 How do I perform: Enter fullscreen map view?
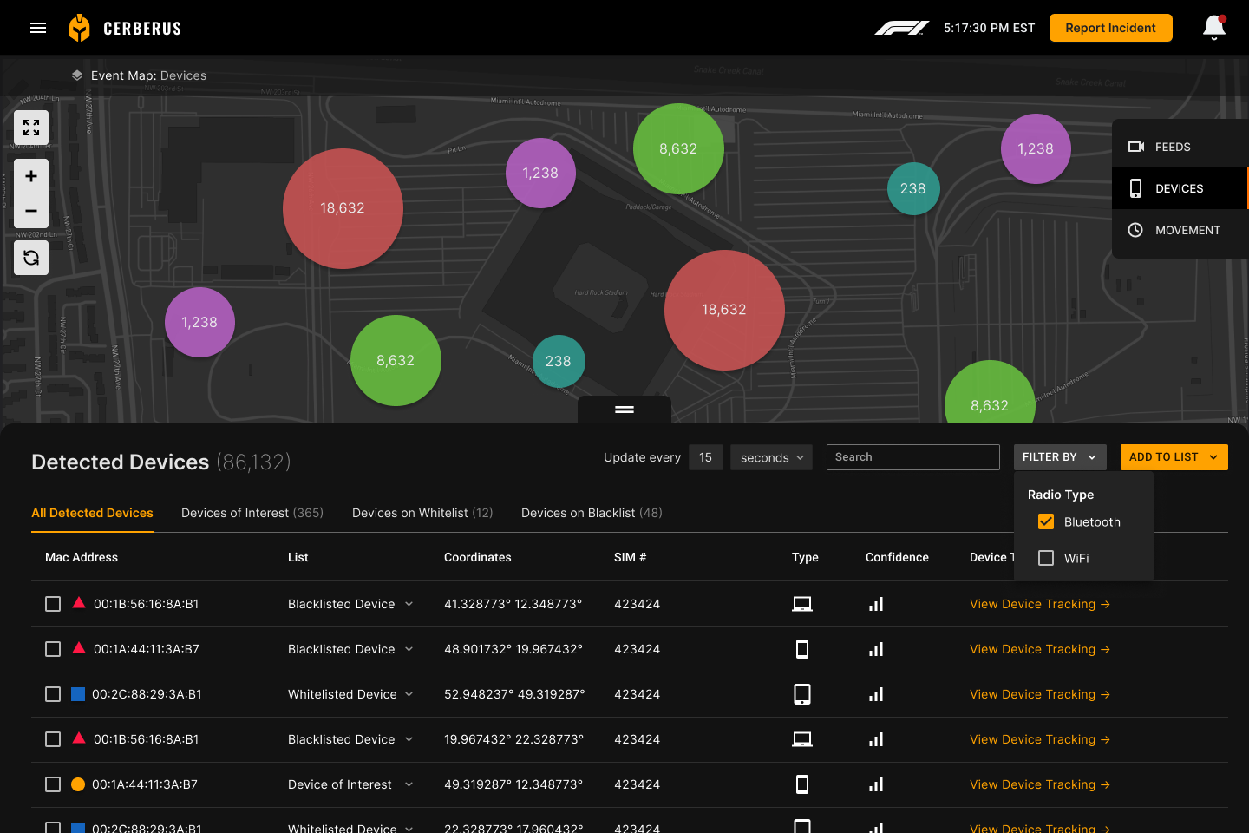[x=31, y=128]
